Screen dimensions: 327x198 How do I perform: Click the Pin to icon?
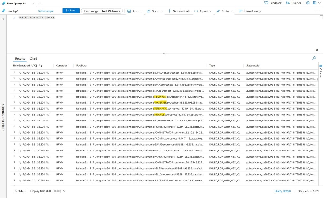tap(218, 11)
